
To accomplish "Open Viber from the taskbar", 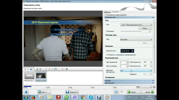I will pos(75,97).
